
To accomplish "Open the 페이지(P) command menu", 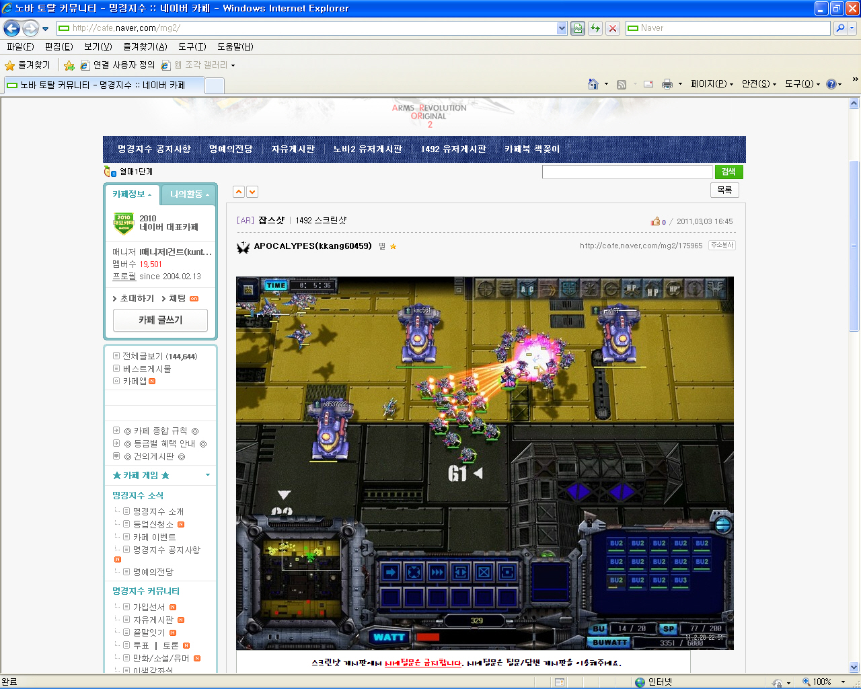I will point(712,84).
